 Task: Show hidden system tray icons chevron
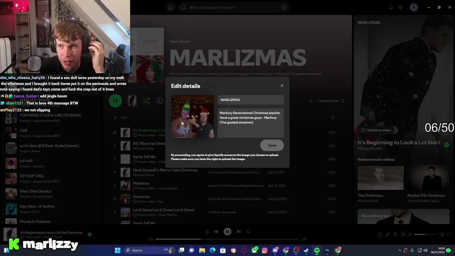tap(400, 250)
